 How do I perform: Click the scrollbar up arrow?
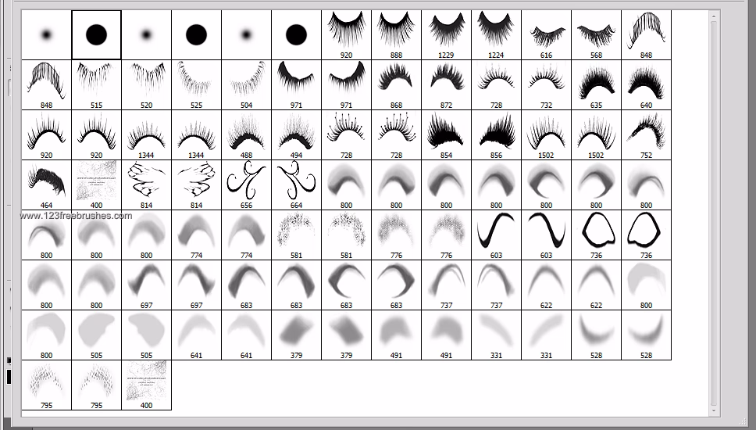click(x=712, y=15)
